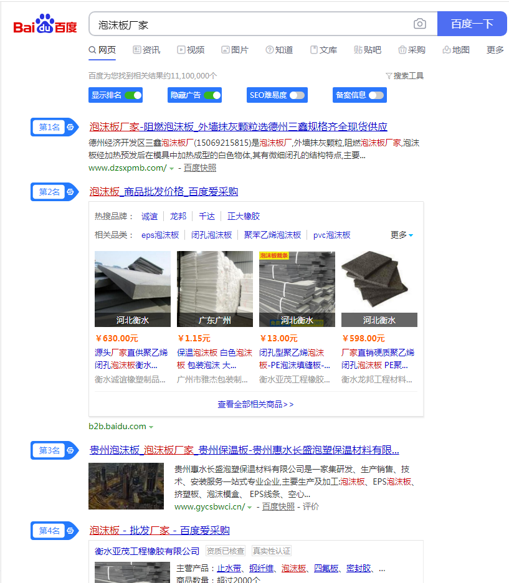Open 厂家直销硬质聚乙烯 product title
This screenshot has height=583, width=509.
(x=378, y=359)
